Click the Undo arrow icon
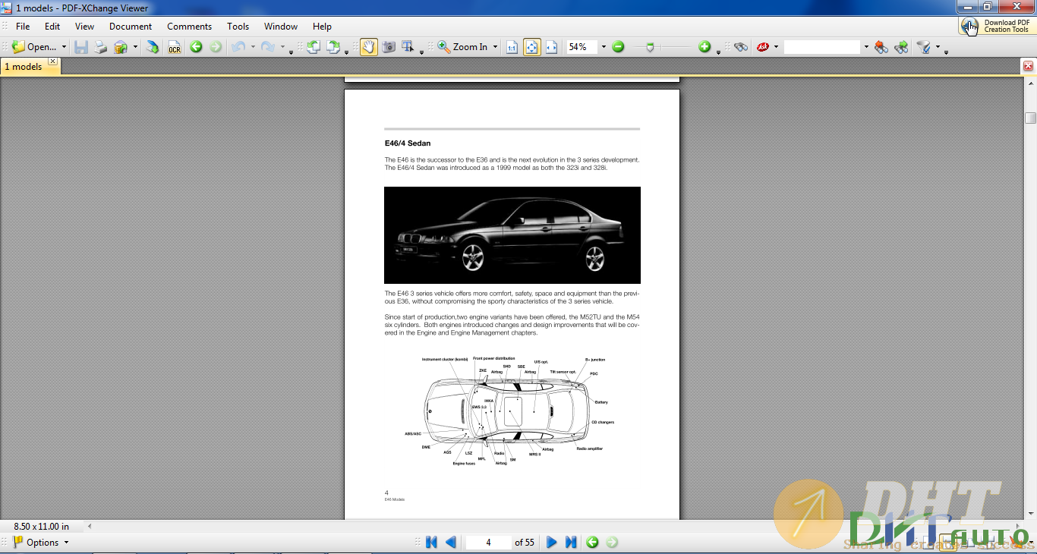1037x554 pixels. [x=238, y=47]
